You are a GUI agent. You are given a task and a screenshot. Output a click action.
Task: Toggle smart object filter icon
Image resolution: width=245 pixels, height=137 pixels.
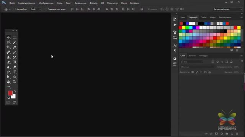click(231, 62)
